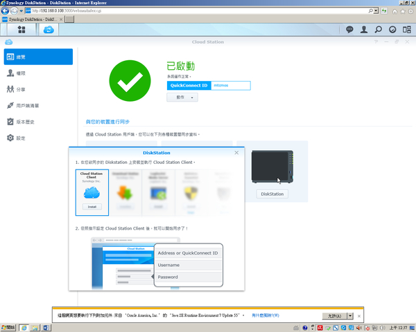The width and height of the screenshot is (416, 332).
Task: Click the system tray clock showing 12:37
Action: click(x=398, y=328)
